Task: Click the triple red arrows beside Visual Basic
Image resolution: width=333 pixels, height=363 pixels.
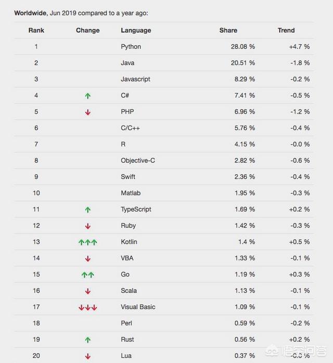Action: pyautogui.click(x=87, y=307)
